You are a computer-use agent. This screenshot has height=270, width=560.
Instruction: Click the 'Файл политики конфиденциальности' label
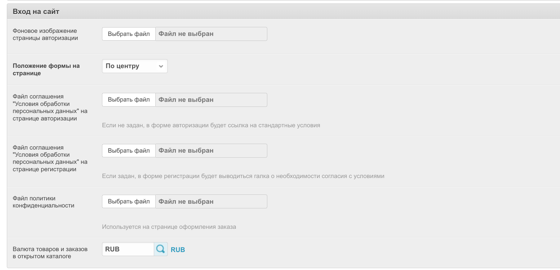pos(43,202)
